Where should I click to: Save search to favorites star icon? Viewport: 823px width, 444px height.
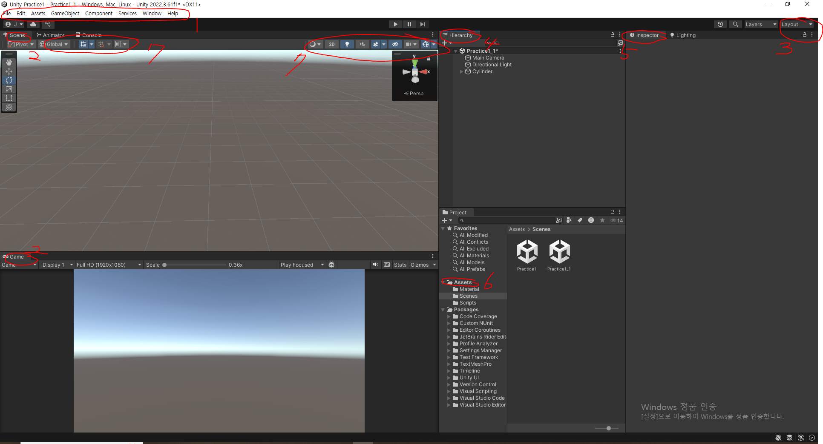pos(602,220)
